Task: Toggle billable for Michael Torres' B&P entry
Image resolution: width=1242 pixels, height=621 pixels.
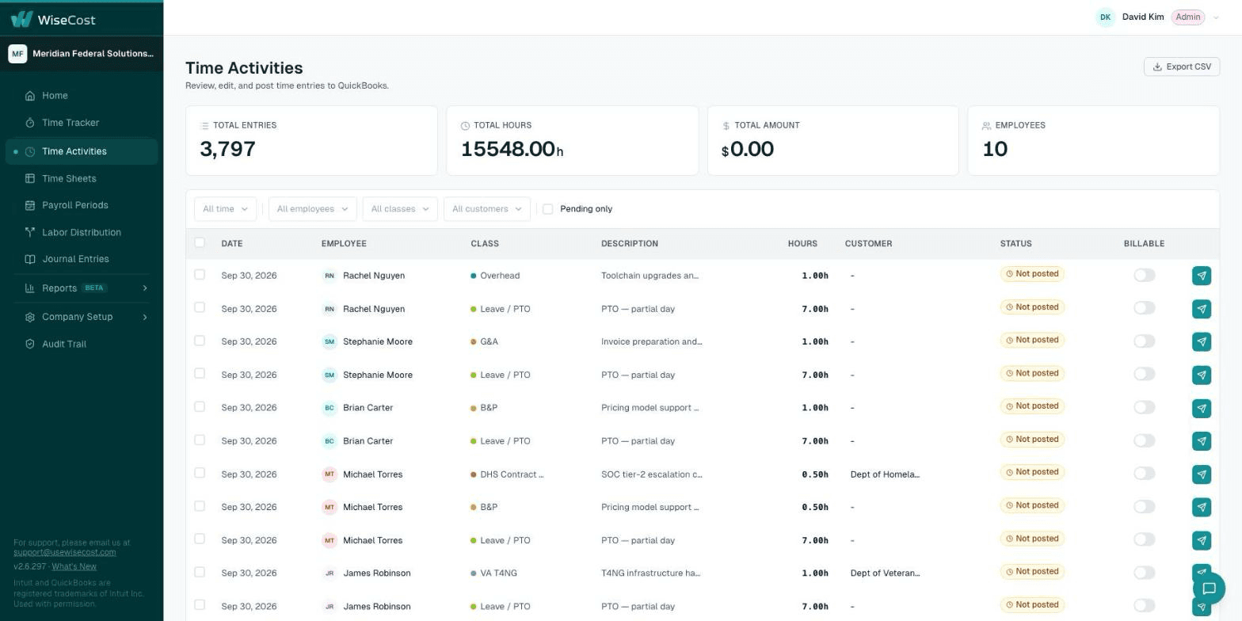Action: [x=1144, y=506]
